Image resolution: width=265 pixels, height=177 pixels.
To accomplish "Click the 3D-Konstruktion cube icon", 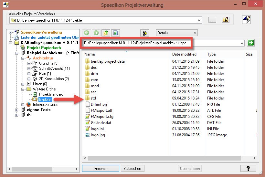I will 35,79.
